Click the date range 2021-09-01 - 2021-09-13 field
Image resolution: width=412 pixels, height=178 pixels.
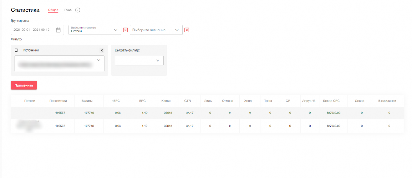point(37,30)
